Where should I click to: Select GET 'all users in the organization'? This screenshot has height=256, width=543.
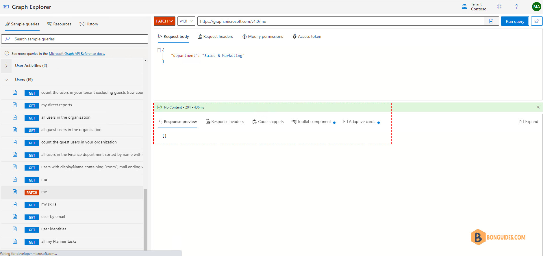[x=72, y=117]
